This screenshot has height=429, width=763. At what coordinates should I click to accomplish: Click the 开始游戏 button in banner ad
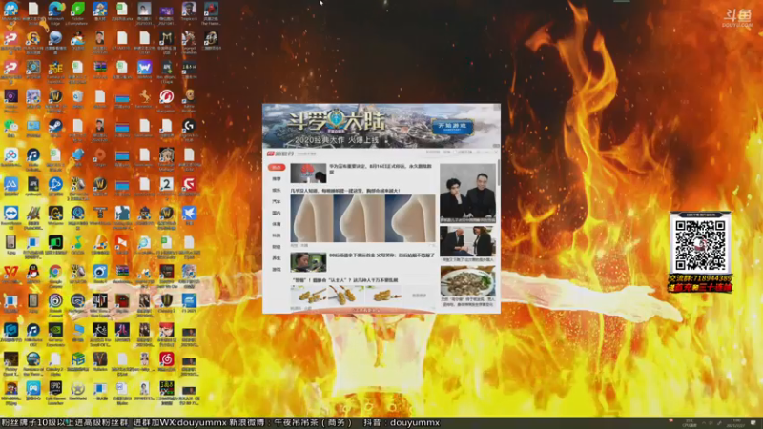[452, 127]
